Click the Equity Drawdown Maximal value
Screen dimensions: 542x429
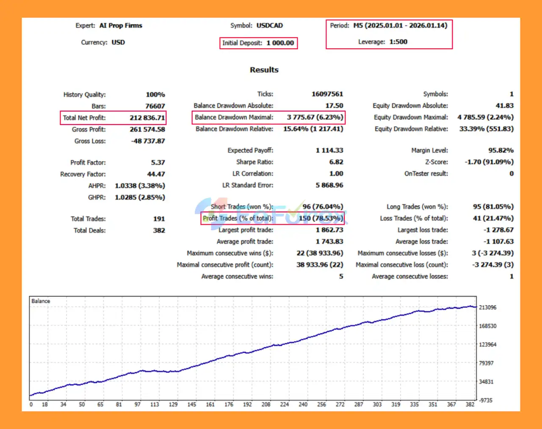click(x=485, y=117)
